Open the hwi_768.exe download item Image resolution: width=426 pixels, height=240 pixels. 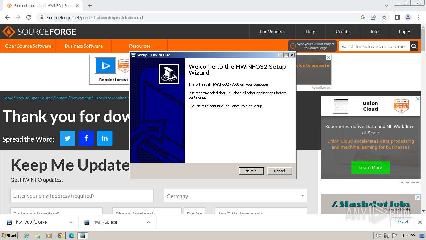coord(105,222)
